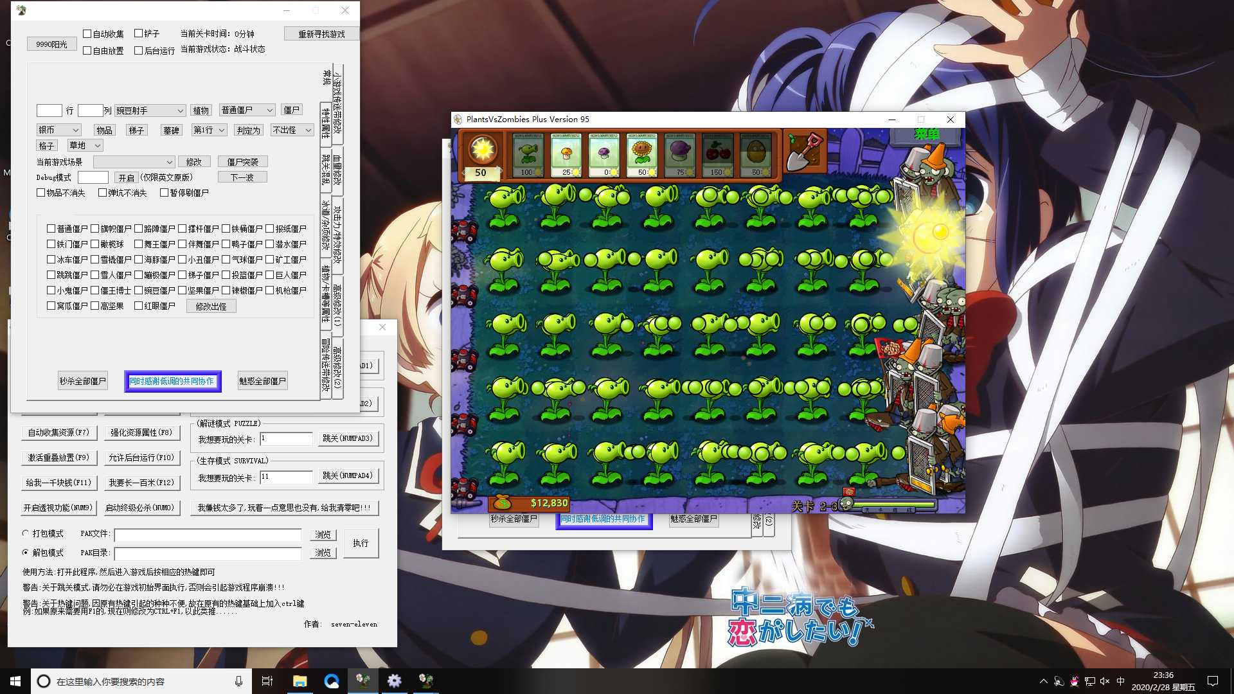Open the game 菜单 menu
1234x694 pixels.
[927, 134]
